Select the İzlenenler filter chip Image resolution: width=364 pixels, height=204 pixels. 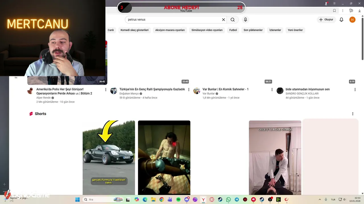pyautogui.click(x=275, y=30)
